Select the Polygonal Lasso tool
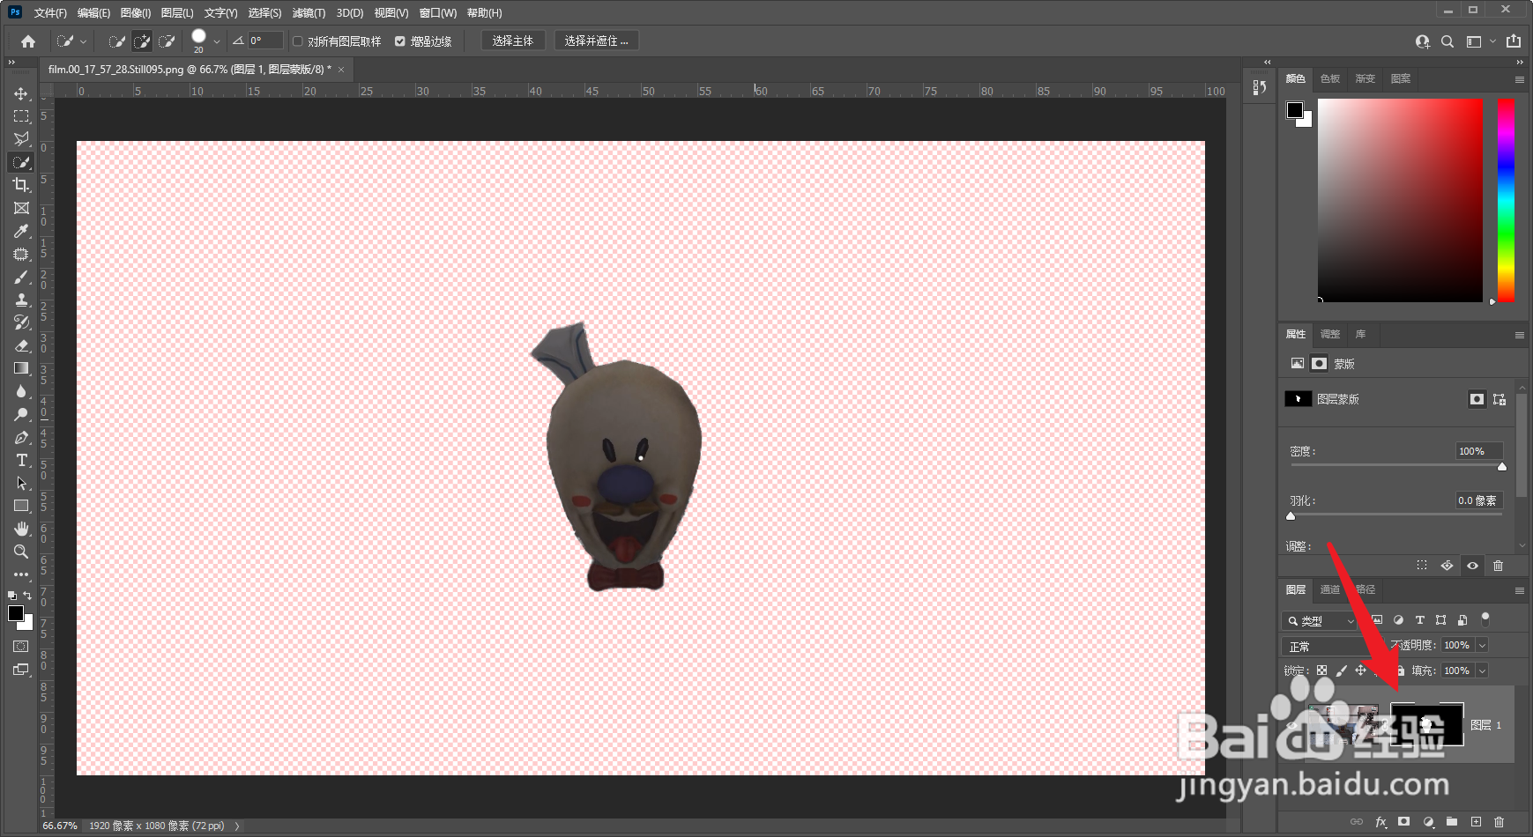 click(21, 139)
